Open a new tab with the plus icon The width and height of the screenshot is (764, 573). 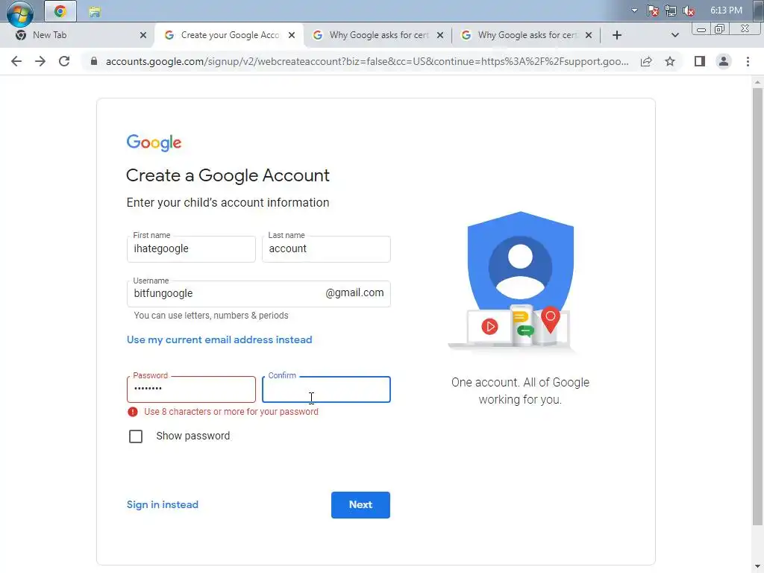point(617,35)
